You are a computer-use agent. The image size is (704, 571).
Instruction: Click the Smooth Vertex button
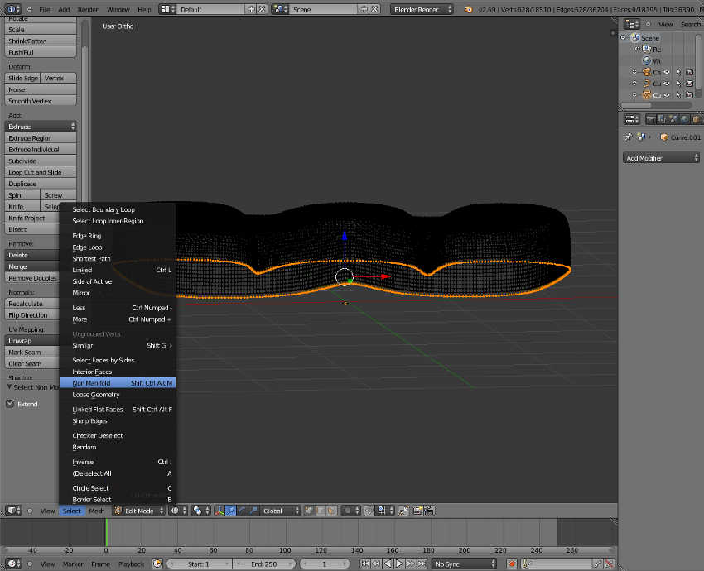coord(41,101)
